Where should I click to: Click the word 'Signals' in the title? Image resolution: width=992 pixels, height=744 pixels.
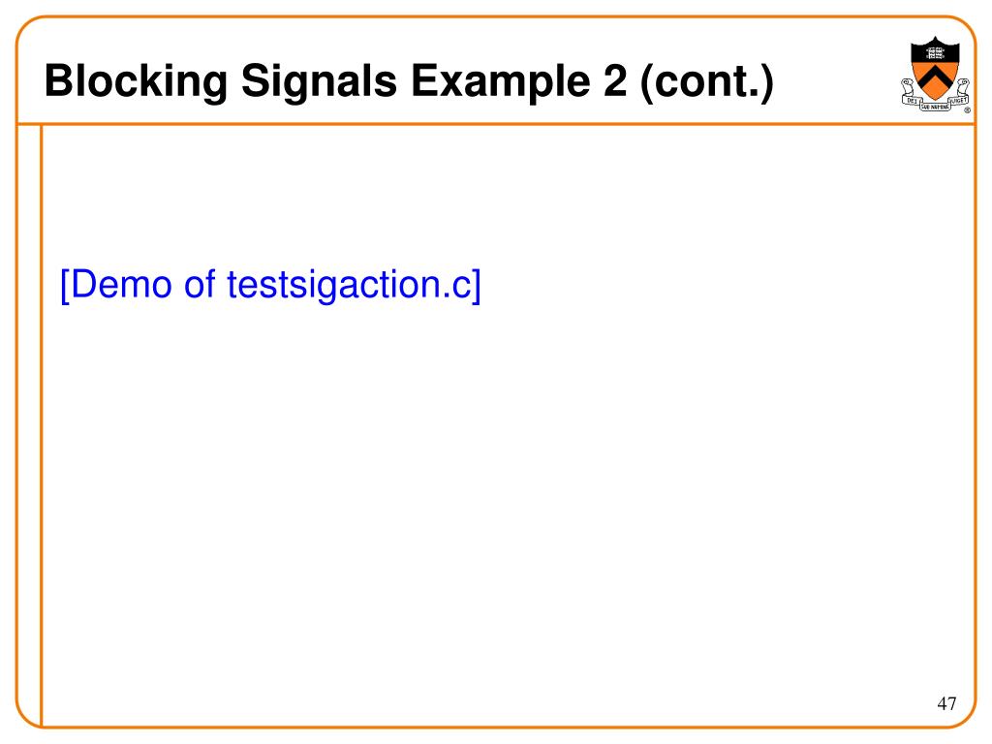[319, 81]
